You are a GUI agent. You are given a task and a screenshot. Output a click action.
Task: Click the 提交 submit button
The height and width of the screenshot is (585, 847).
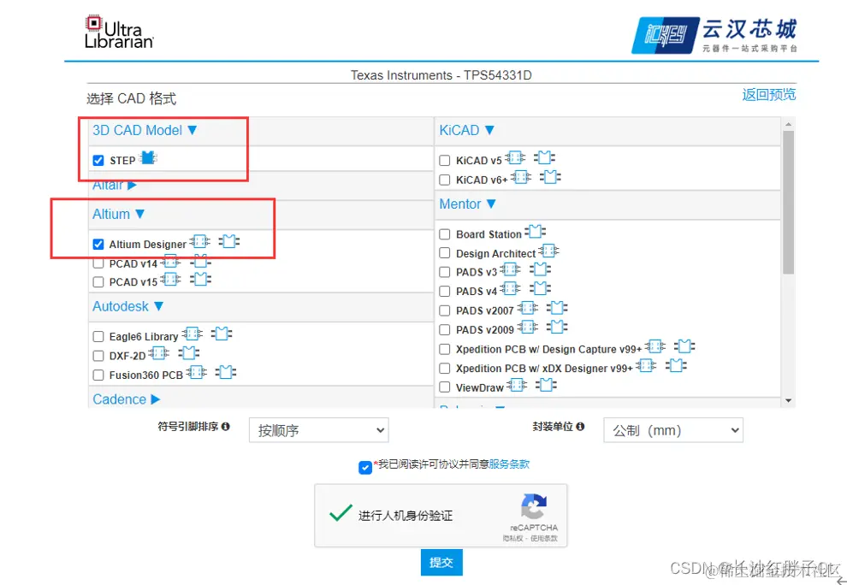tap(441, 562)
